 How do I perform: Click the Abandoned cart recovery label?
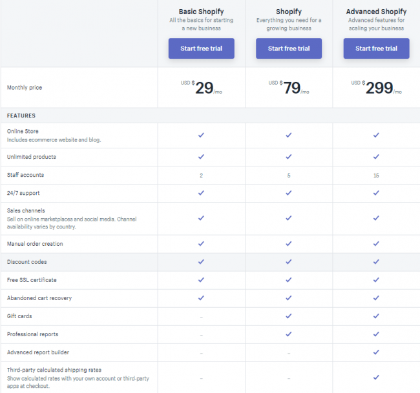pos(39,298)
